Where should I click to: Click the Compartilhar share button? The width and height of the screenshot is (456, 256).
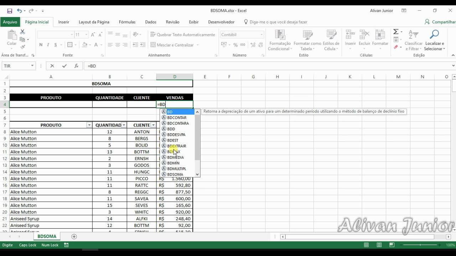click(x=440, y=22)
